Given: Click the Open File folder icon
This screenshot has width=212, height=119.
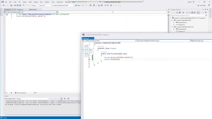Looking at the screenshot, I should point(15,5).
